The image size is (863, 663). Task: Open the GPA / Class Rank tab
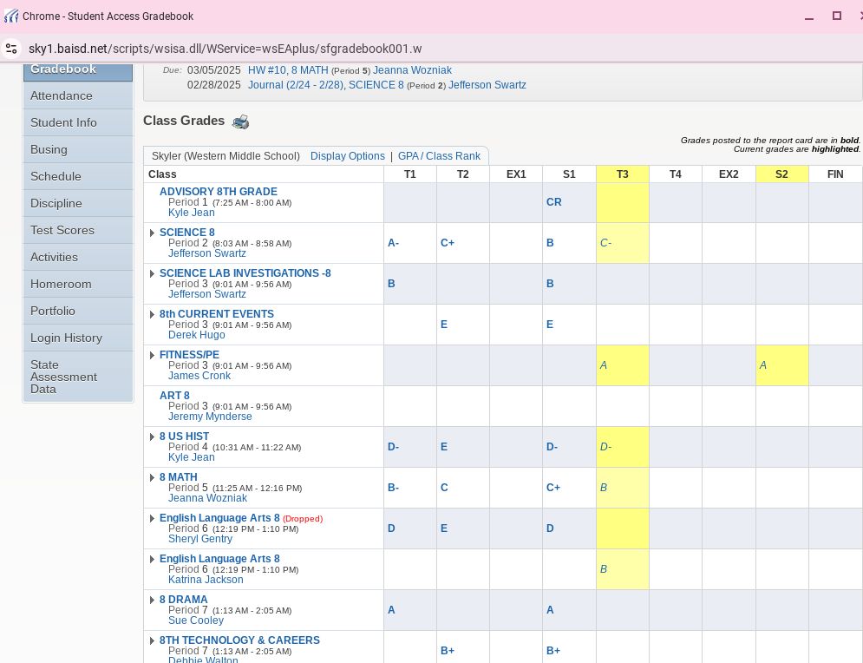pyautogui.click(x=439, y=156)
